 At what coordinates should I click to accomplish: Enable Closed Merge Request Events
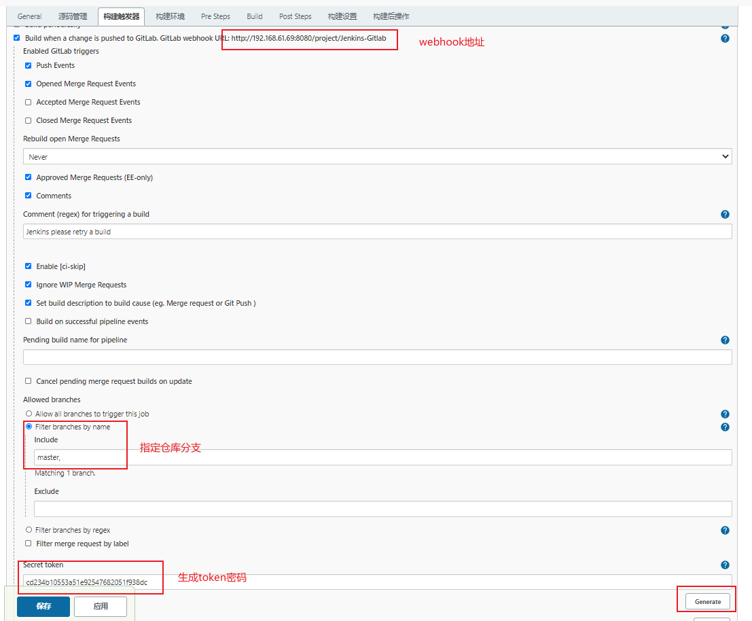point(29,120)
